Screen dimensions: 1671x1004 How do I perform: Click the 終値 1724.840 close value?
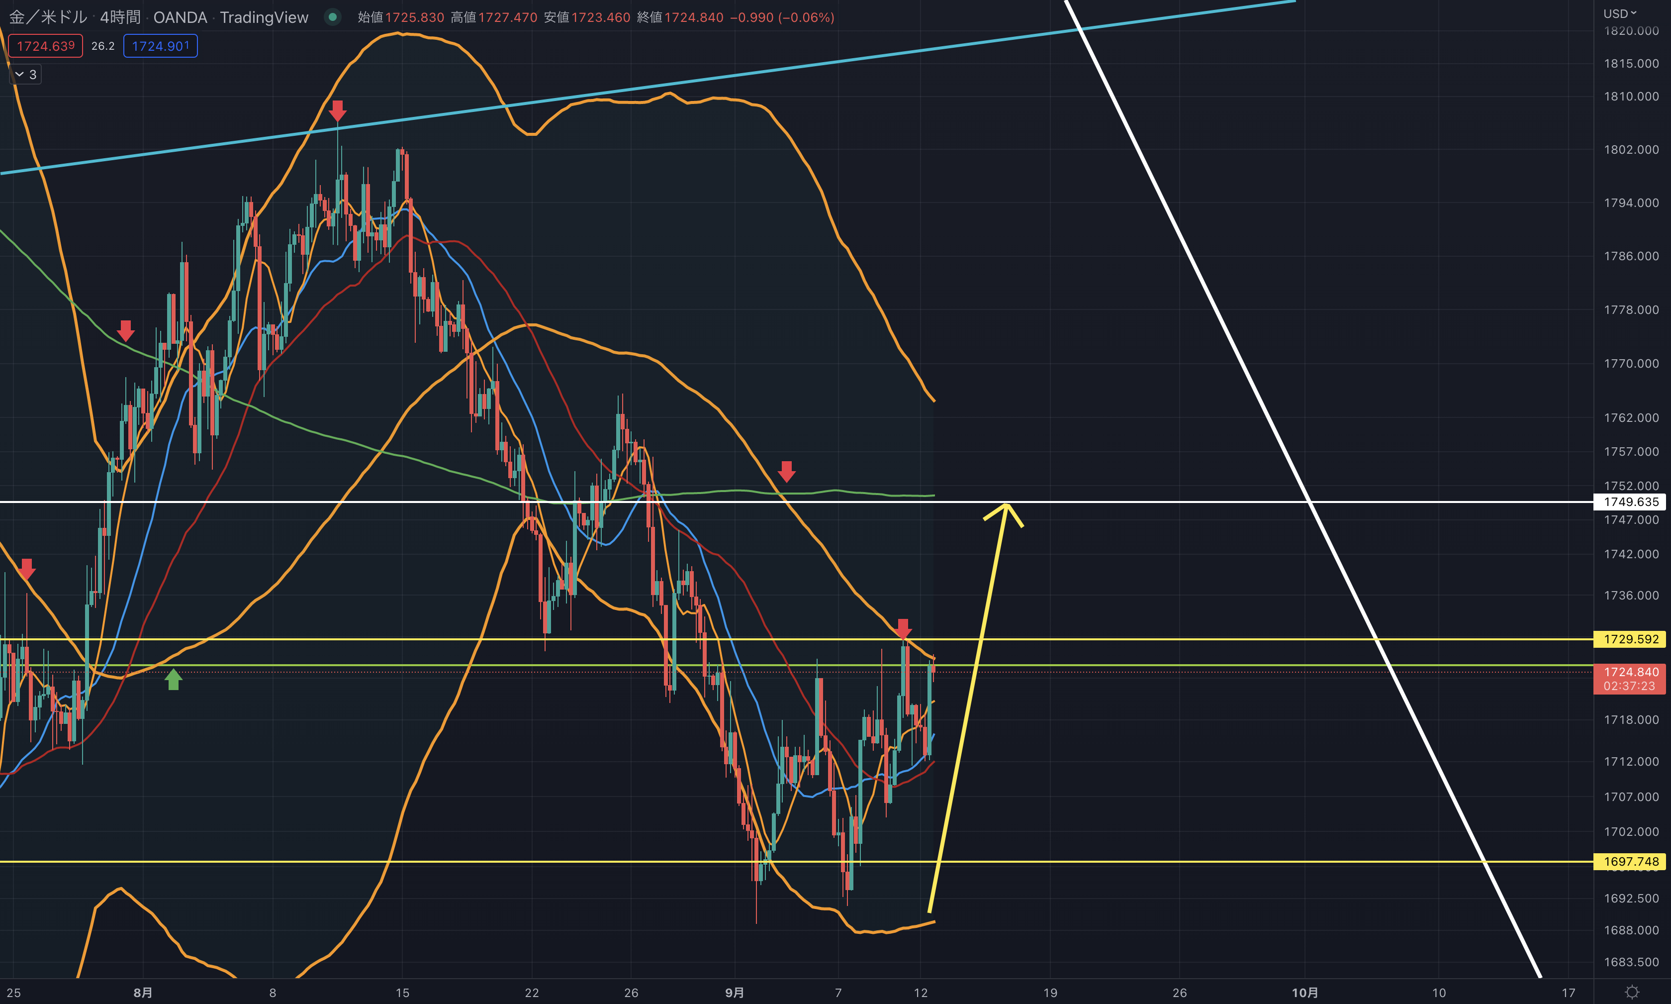pos(680,17)
